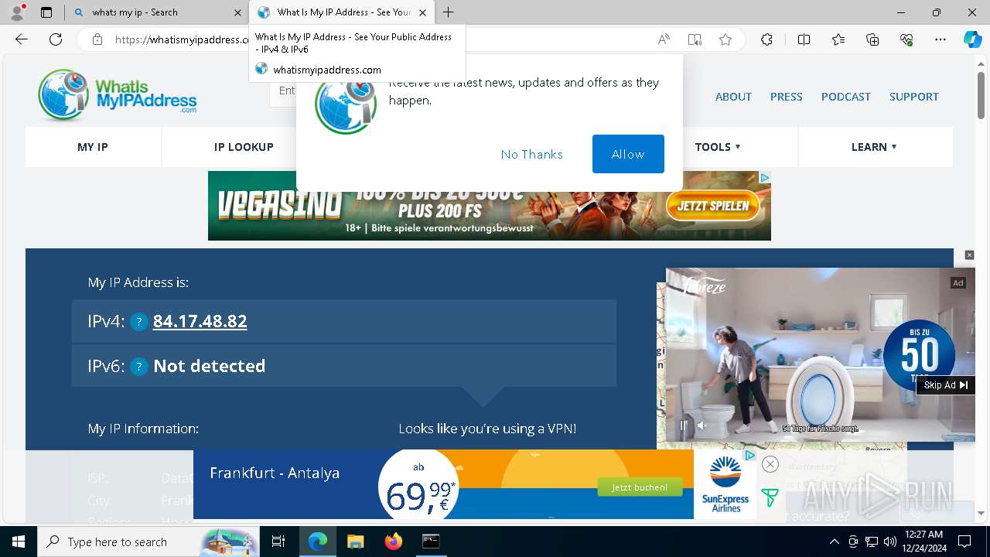Open a new browser tab
Viewport: 990px width, 557px height.
tap(449, 12)
